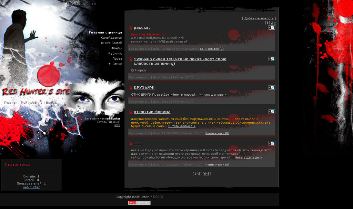Open the post titled "открытие форума"

pyautogui.click(x=152, y=112)
